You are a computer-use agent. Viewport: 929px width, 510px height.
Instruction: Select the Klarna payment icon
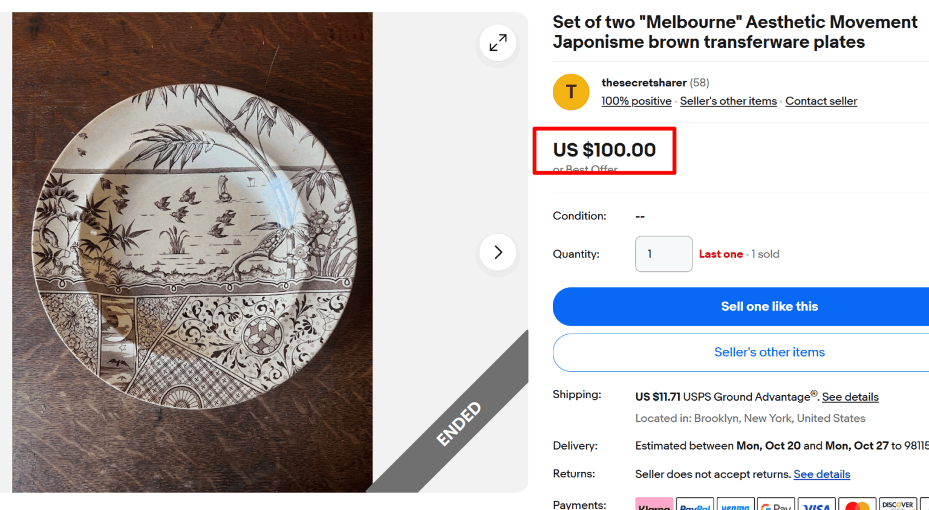pyautogui.click(x=654, y=505)
